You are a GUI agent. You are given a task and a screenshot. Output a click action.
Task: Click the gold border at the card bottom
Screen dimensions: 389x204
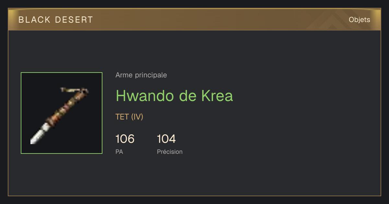(194, 196)
